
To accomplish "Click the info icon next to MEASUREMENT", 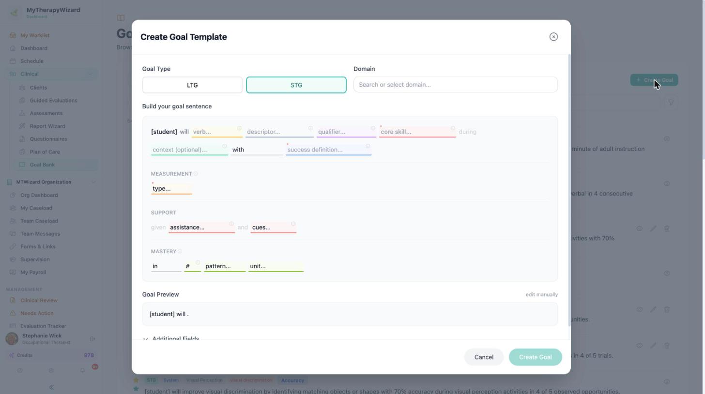I will pos(196,174).
